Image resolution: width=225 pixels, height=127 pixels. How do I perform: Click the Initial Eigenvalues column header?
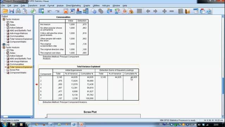click(x=73, y=70)
